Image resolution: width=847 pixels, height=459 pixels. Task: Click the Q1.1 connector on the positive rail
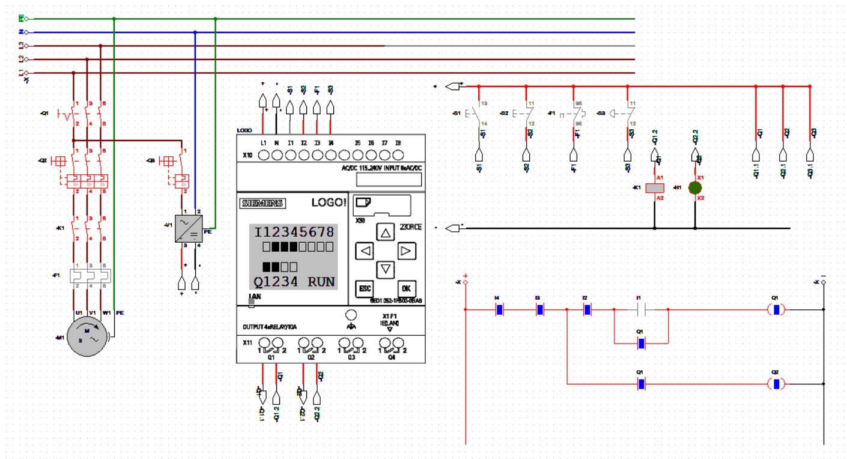[x=756, y=156]
